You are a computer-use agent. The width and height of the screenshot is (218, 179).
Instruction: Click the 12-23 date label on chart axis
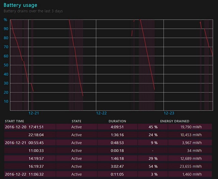[x=169, y=113]
